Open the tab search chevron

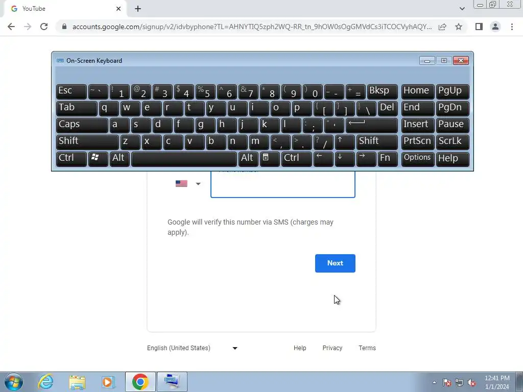tap(462, 9)
